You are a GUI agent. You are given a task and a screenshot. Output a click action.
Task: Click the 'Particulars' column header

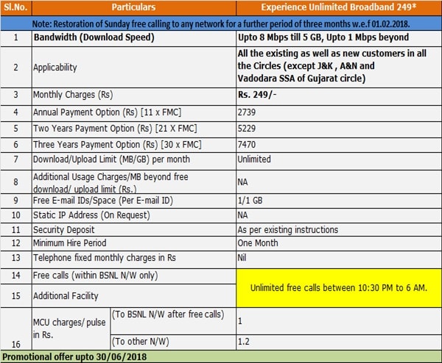[x=134, y=7]
